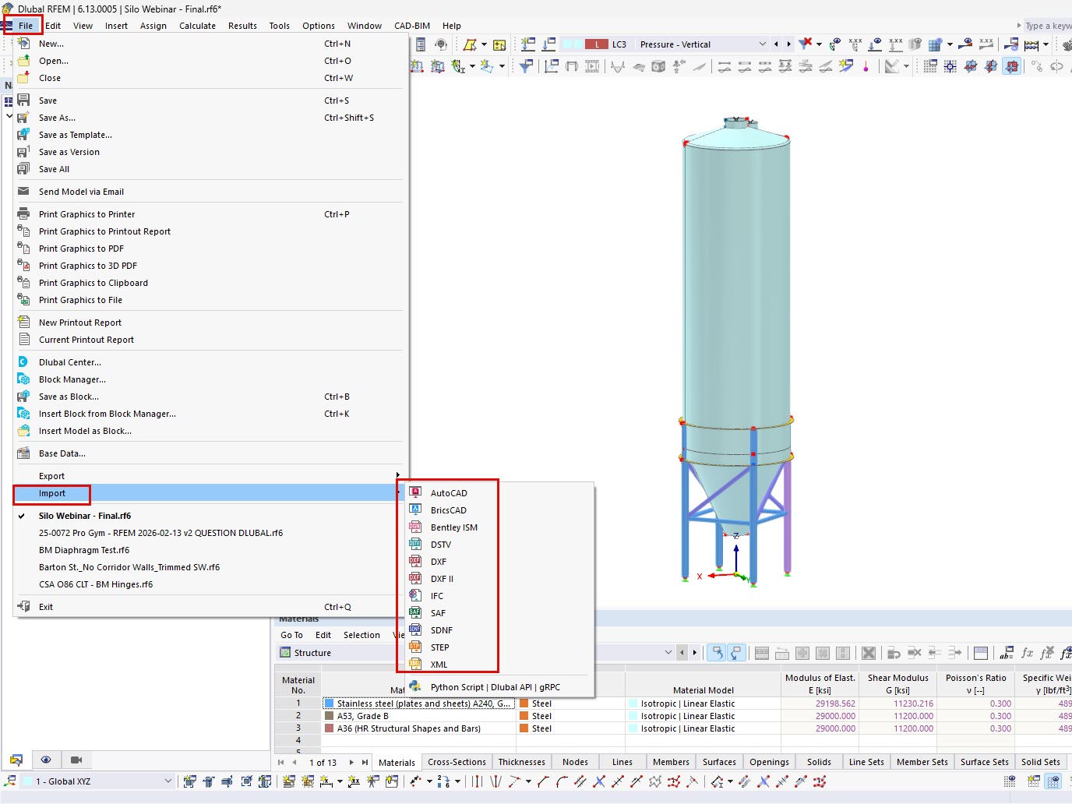Toggle the highlighted view button at toolbar right end

click(x=1011, y=66)
